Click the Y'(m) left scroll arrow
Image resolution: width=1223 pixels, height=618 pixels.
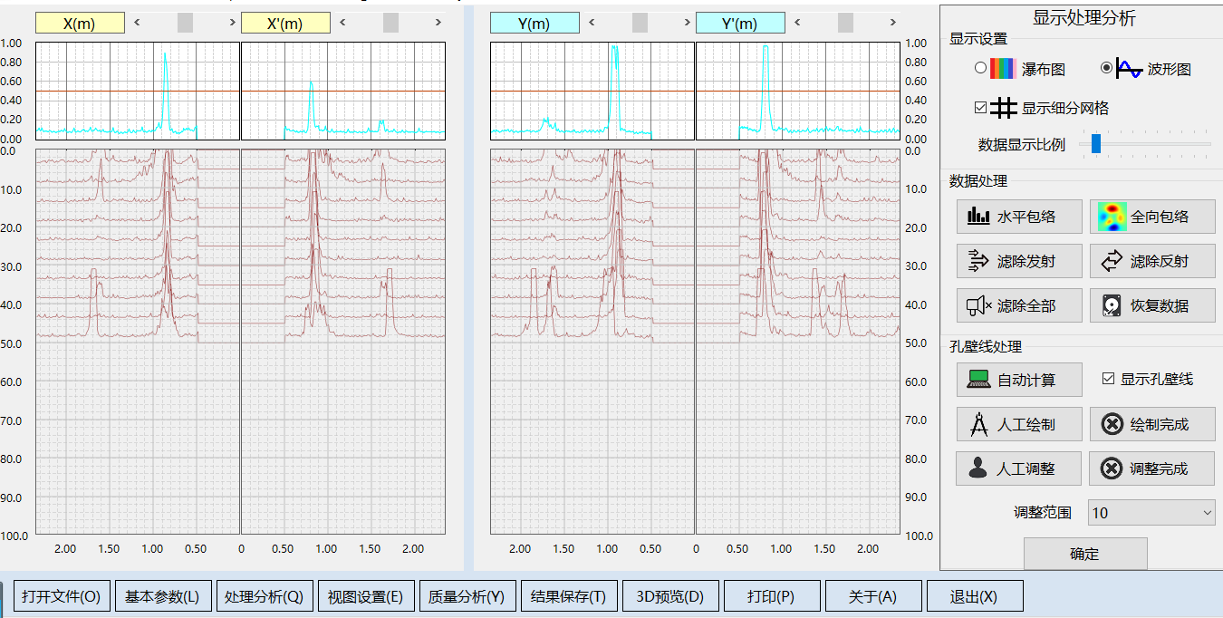(797, 23)
